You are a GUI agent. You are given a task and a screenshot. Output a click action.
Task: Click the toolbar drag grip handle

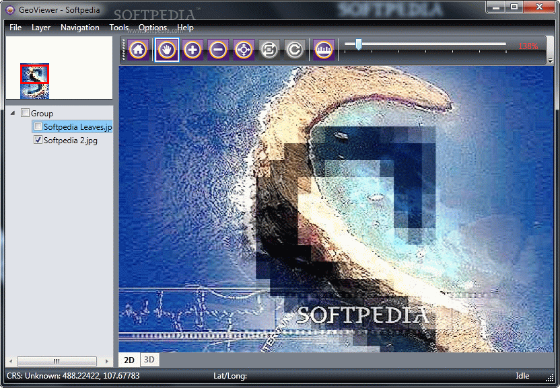[125, 50]
